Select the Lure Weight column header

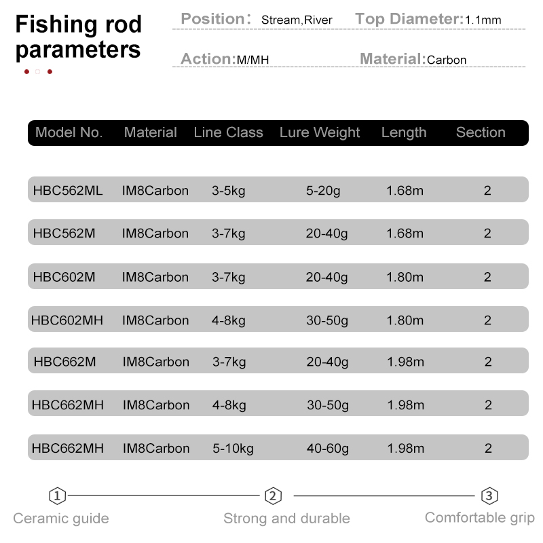tap(320, 133)
